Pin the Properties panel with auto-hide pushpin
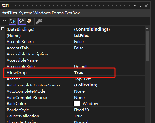 [x=140, y=5]
